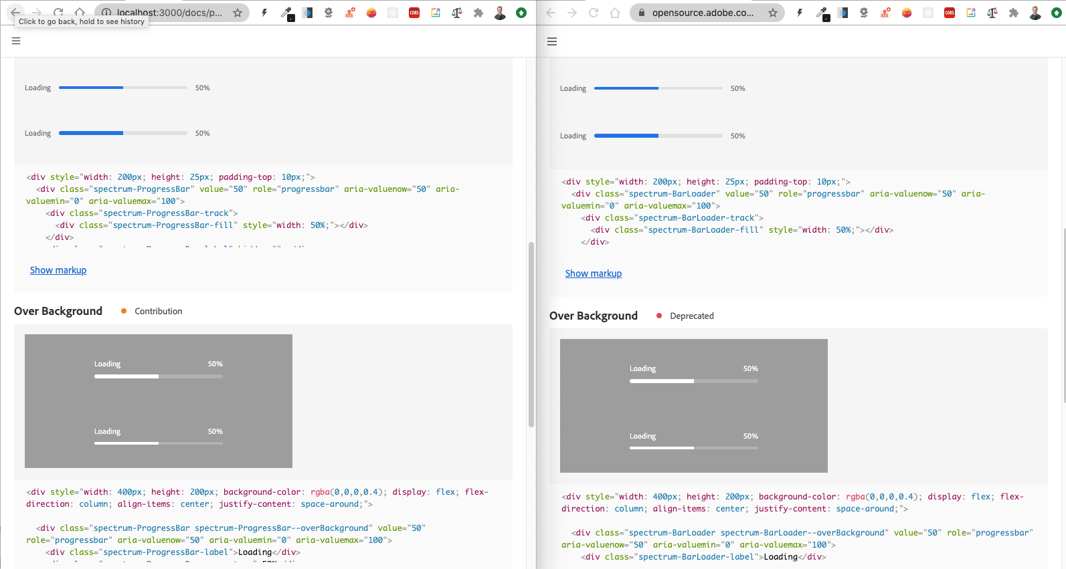1066x569 pixels.
Task: Bookmark the localhost page with the star icon
Action: coord(238,13)
